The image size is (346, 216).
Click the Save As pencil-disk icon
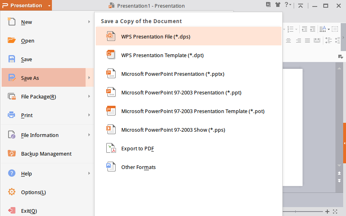pos(12,77)
